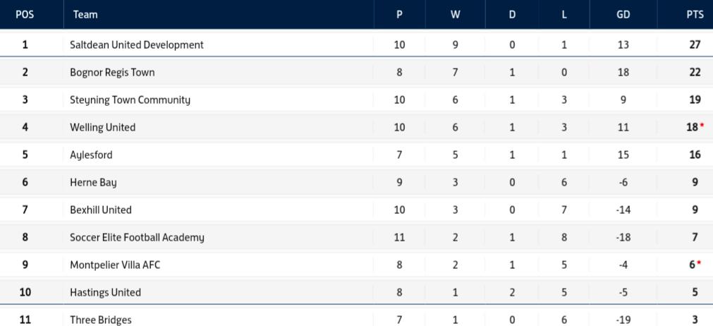Sort table by PTS column header

[694, 14]
